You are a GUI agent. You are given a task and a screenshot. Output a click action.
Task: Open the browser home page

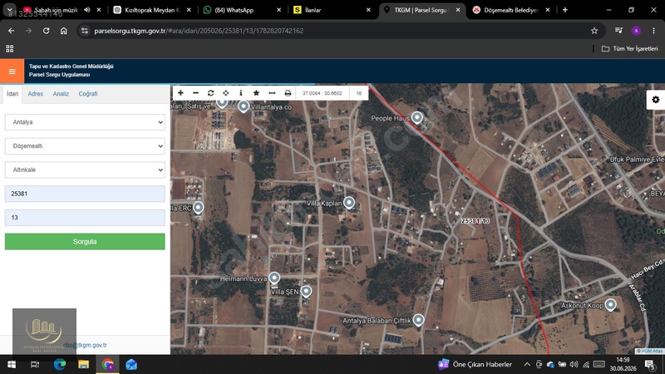pos(64,31)
